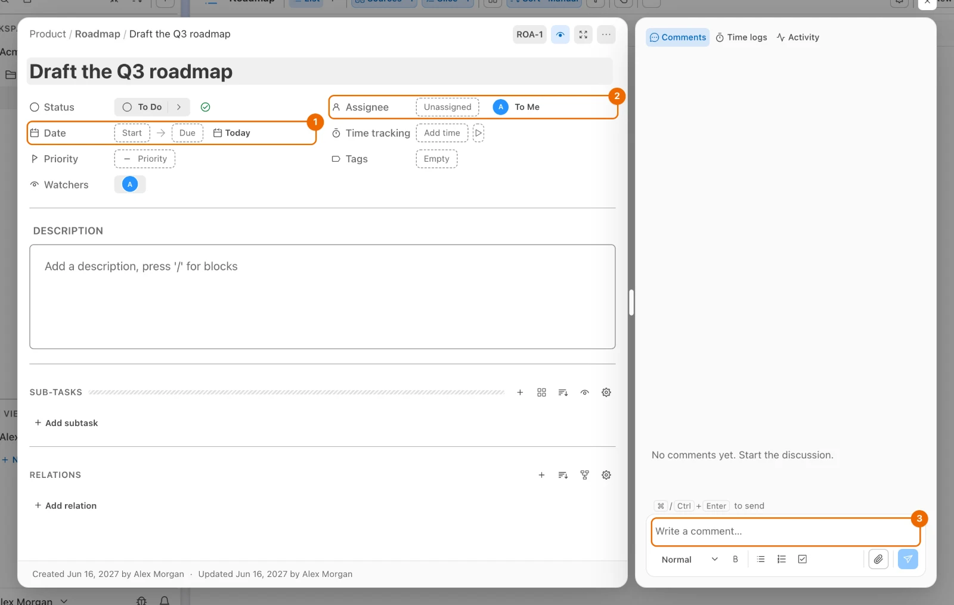Click Add subtask
Image resolution: width=954 pixels, height=605 pixels.
tap(66, 423)
